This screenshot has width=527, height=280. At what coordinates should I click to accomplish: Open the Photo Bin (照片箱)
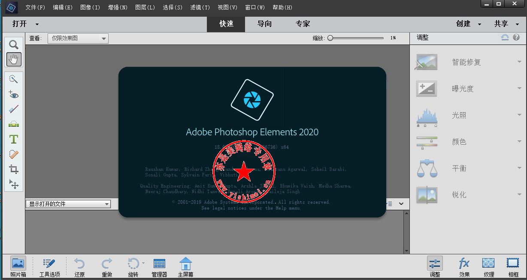tap(18, 267)
